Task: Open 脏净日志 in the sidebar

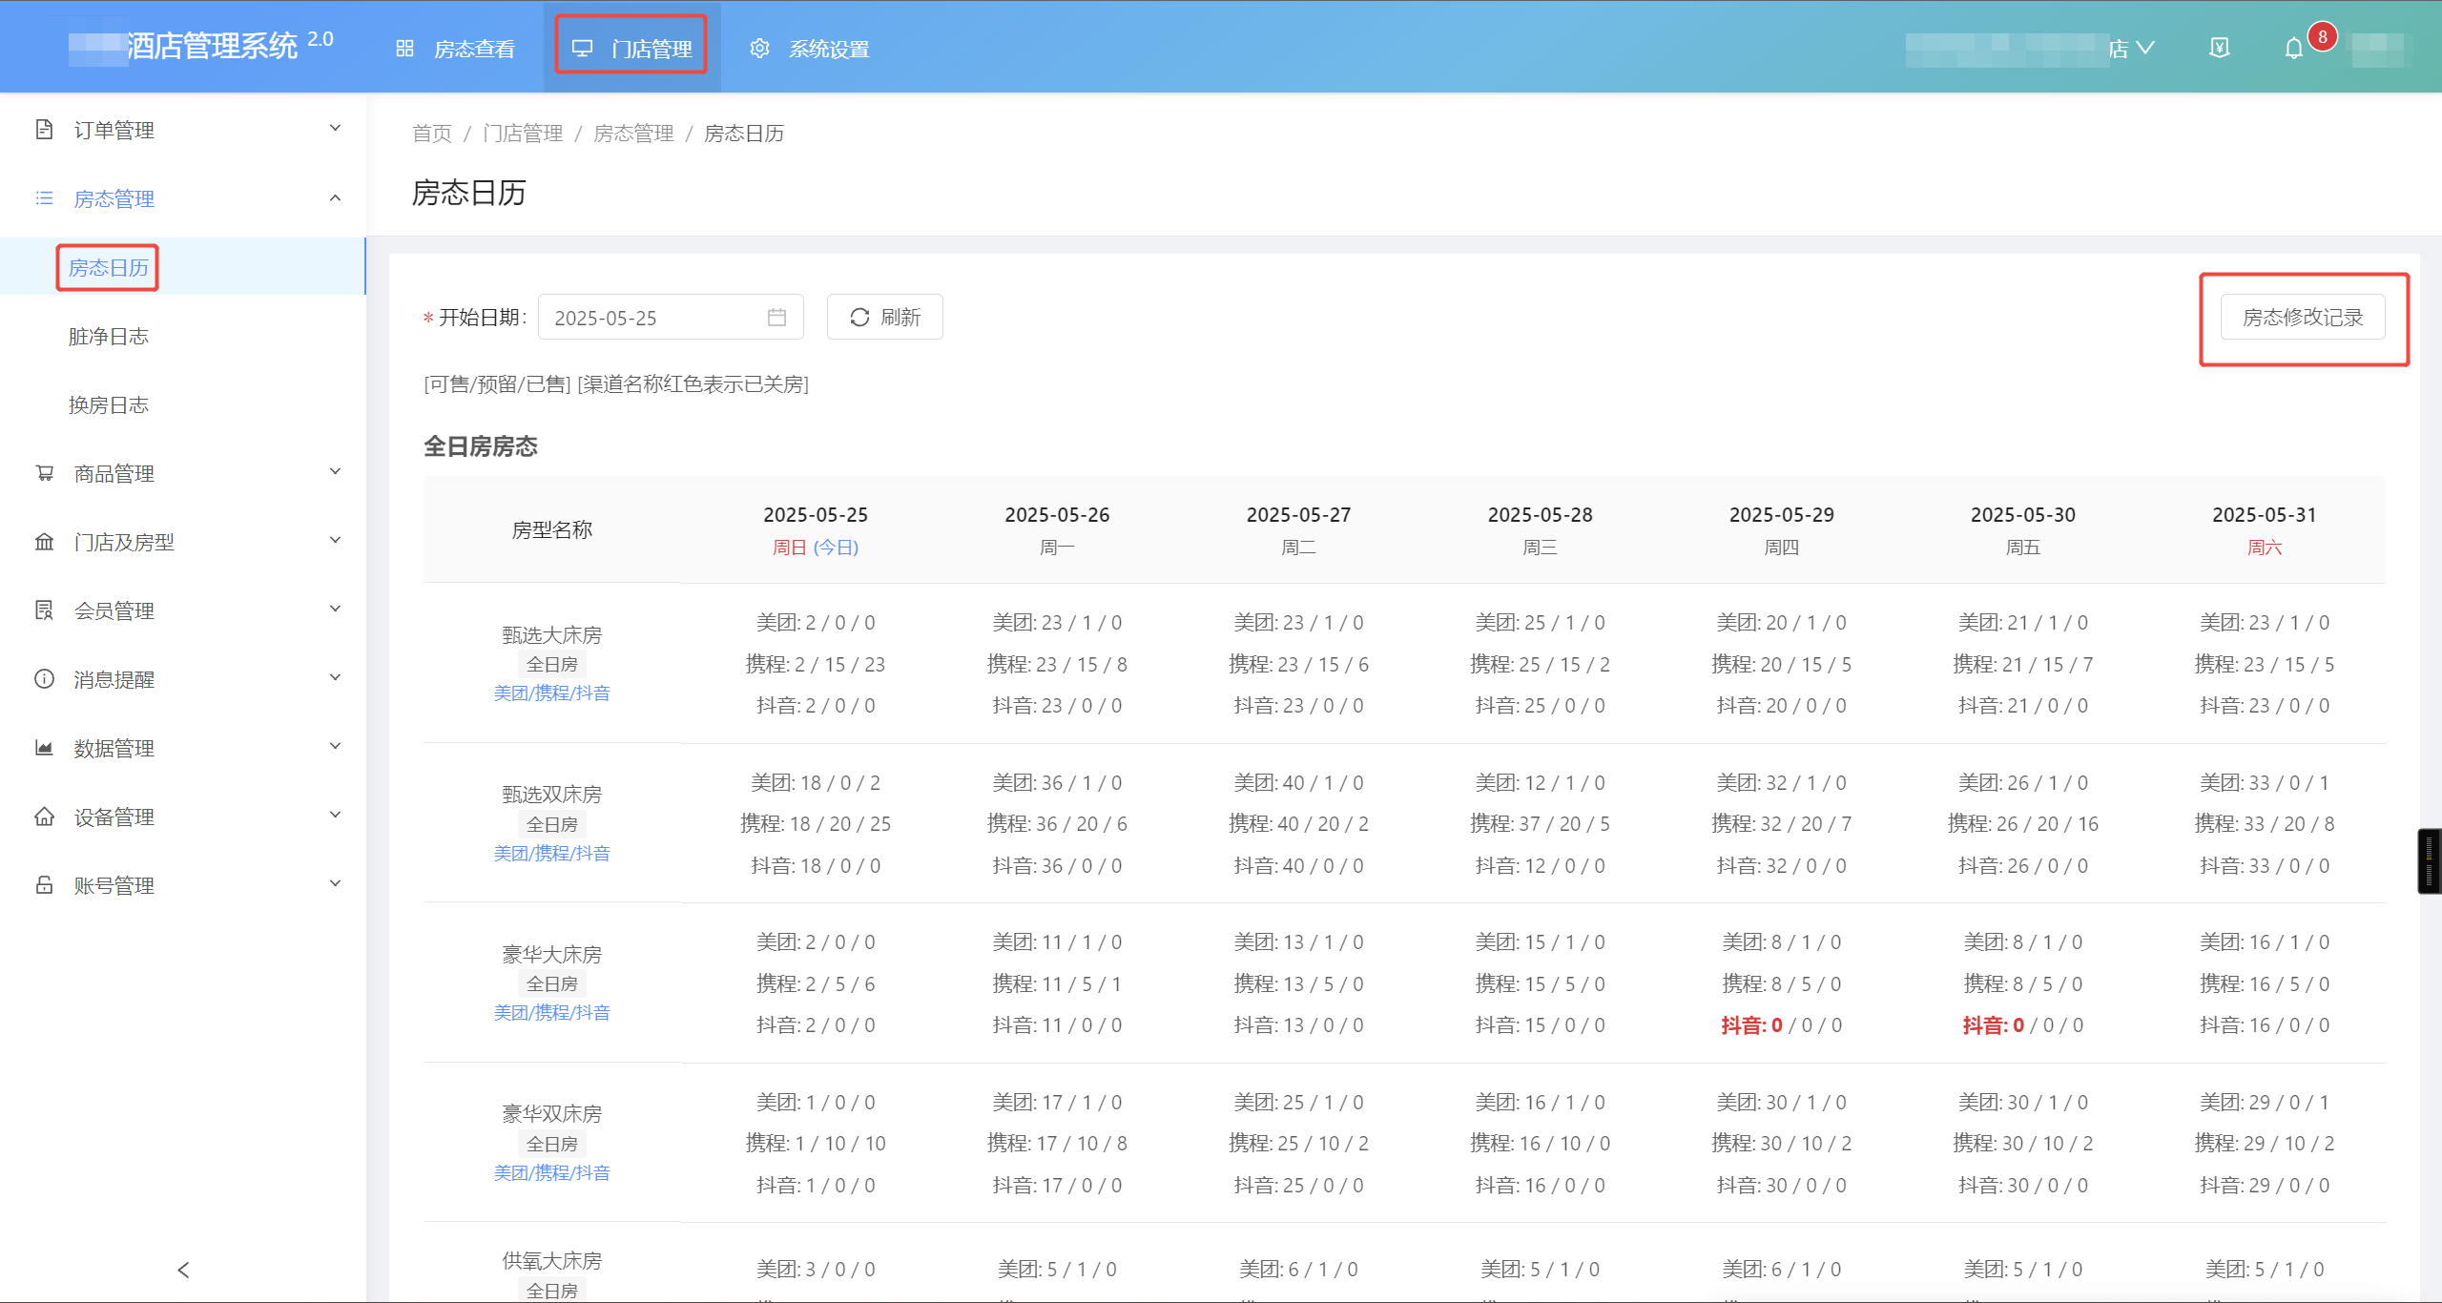Action: 109,336
